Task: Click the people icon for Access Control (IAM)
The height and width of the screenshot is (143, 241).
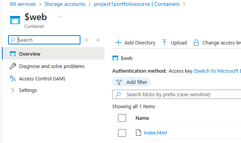Action: (13, 78)
